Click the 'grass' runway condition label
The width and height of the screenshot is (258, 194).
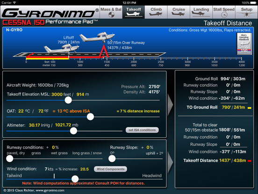36,153
